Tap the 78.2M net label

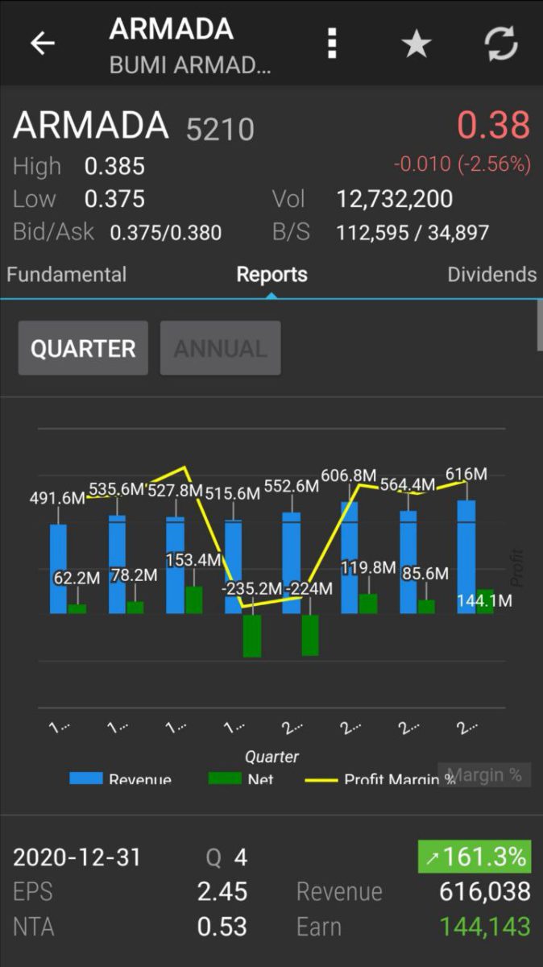[135, 575]
